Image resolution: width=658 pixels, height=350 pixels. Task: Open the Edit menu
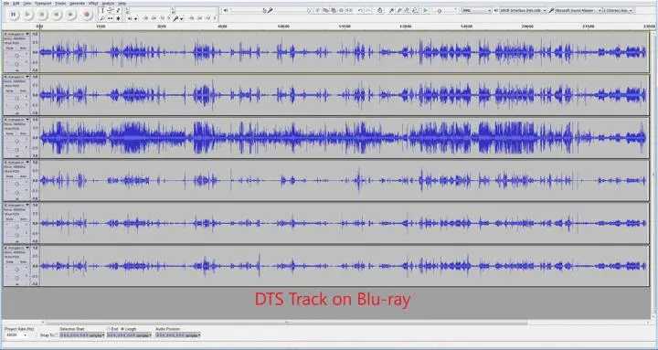(16, 3)
